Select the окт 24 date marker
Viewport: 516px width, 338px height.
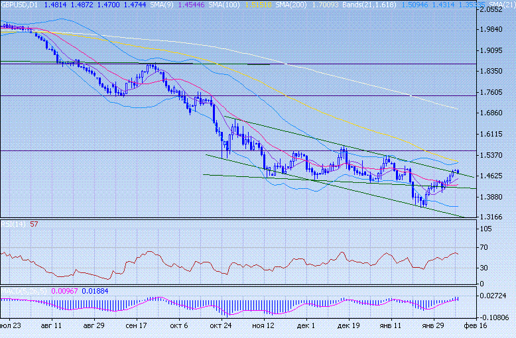220,327
